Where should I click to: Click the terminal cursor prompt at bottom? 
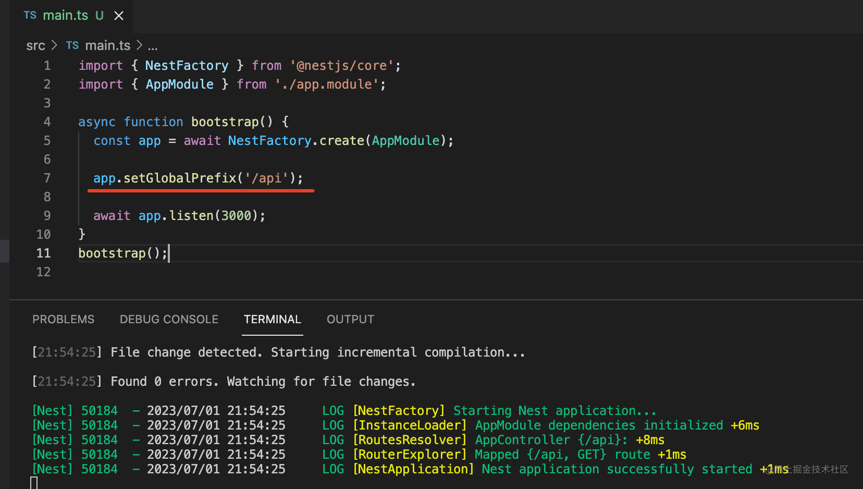coord(34,483)
